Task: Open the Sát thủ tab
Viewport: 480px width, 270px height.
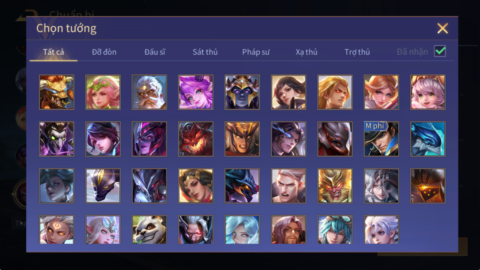Action: (x=205, y=52)
